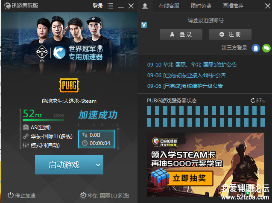Open the STEAM卡 scholarship ad banner
This screenshot has width=272, height=203.
click(206, 165)
